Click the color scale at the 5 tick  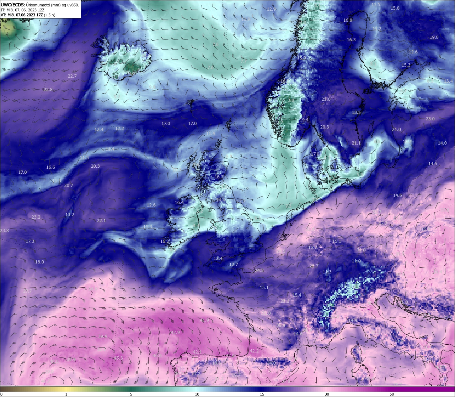[x=132, y=389]
